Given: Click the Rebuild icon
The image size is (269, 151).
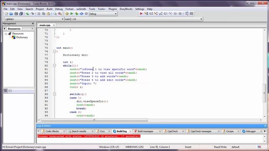Looking at the screenshot, I should click(82, 14).
